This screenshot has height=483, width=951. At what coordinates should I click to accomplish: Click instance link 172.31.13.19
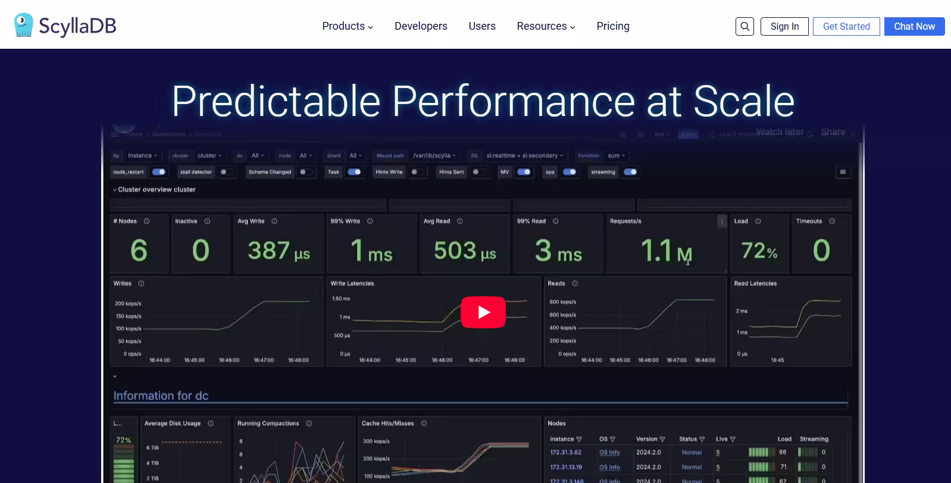(566, 468)
